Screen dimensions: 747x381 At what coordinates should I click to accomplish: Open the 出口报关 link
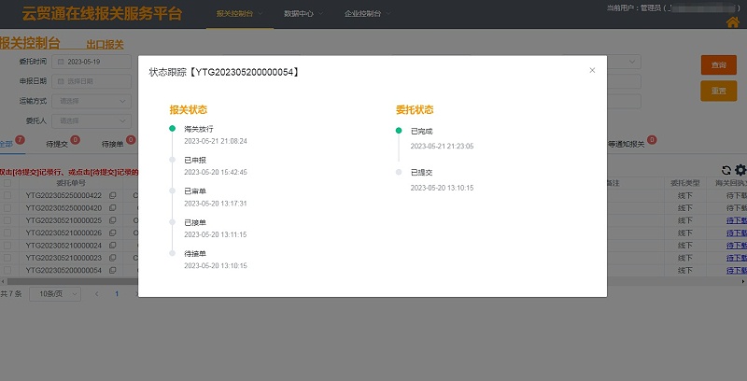pyautogui.click(x=105, y=44)
